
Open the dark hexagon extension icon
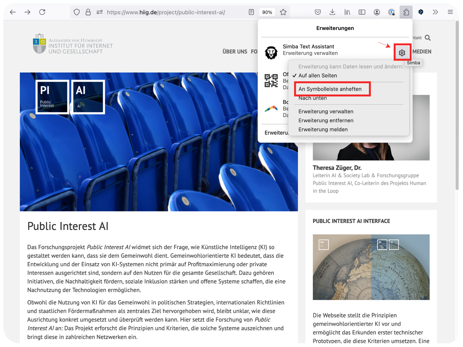pos(421,12)
